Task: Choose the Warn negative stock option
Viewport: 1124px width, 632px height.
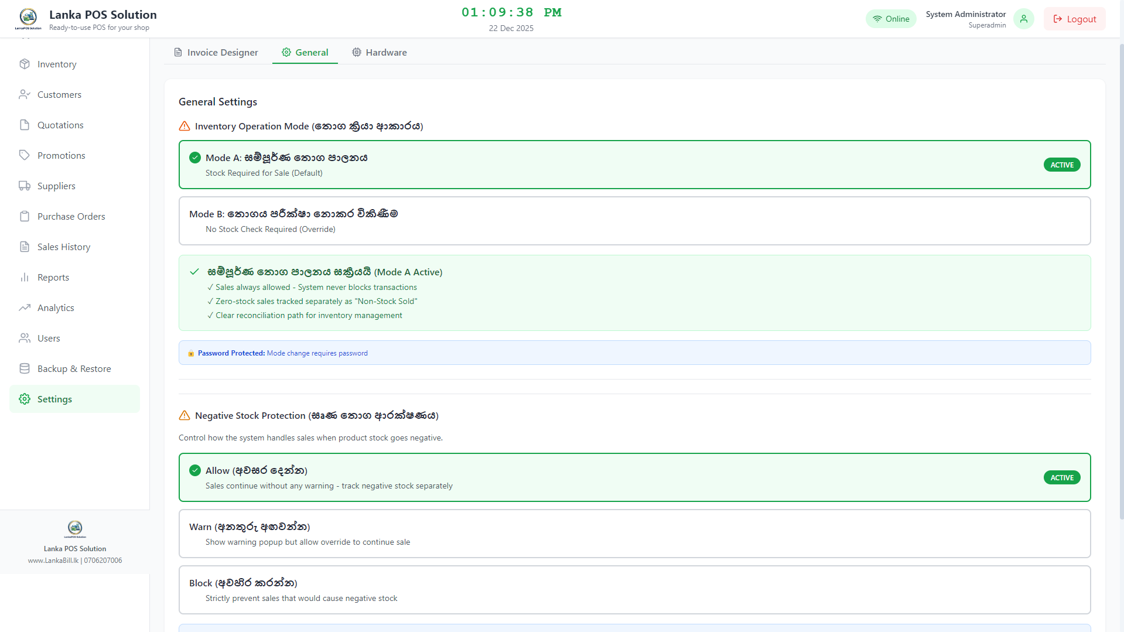Action: (634, 534)
